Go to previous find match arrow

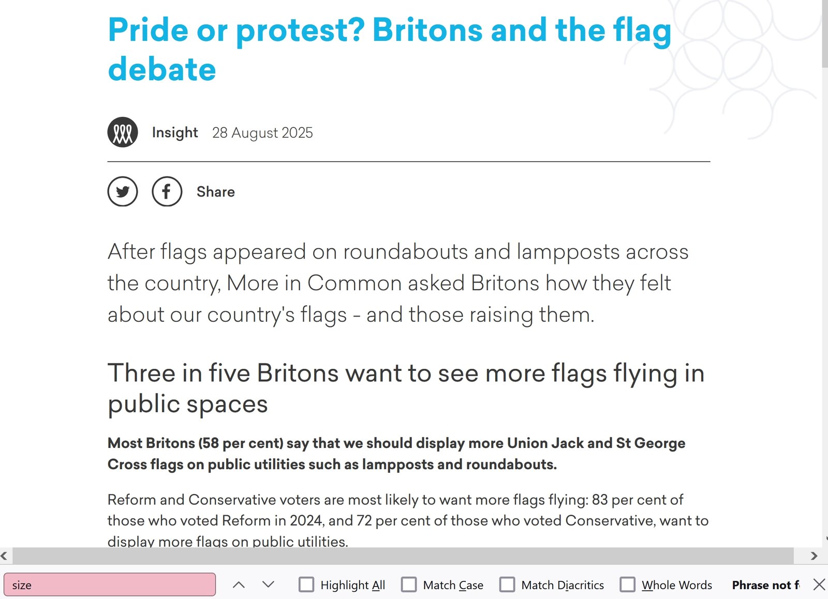(239, 585)
